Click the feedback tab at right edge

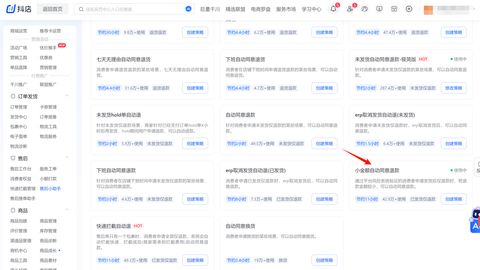click(477, 167)
